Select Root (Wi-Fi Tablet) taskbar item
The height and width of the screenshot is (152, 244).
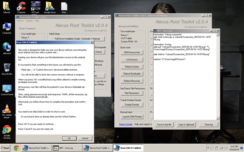(128, 148)
